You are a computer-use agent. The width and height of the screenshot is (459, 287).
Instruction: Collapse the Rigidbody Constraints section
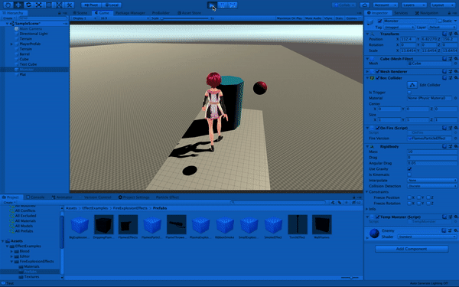[x=366, y=192]
